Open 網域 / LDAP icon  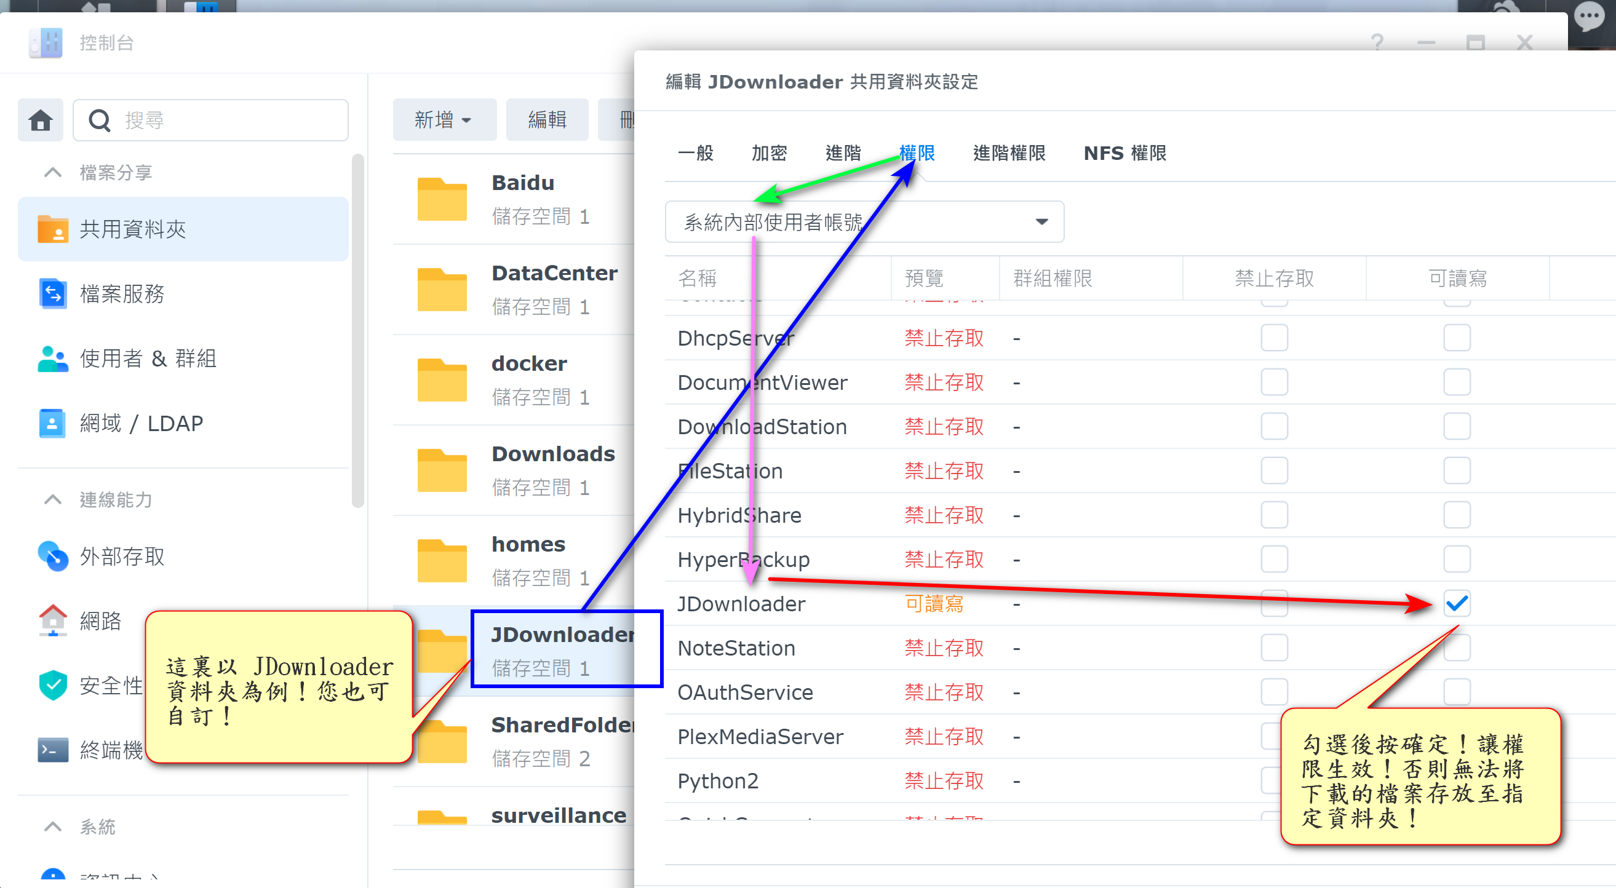(x=52, y=423)
